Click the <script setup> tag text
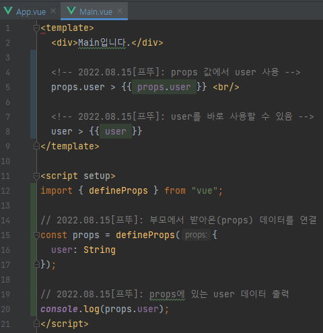Viewport: 323px width, 333px height. [x=78, y=176]
